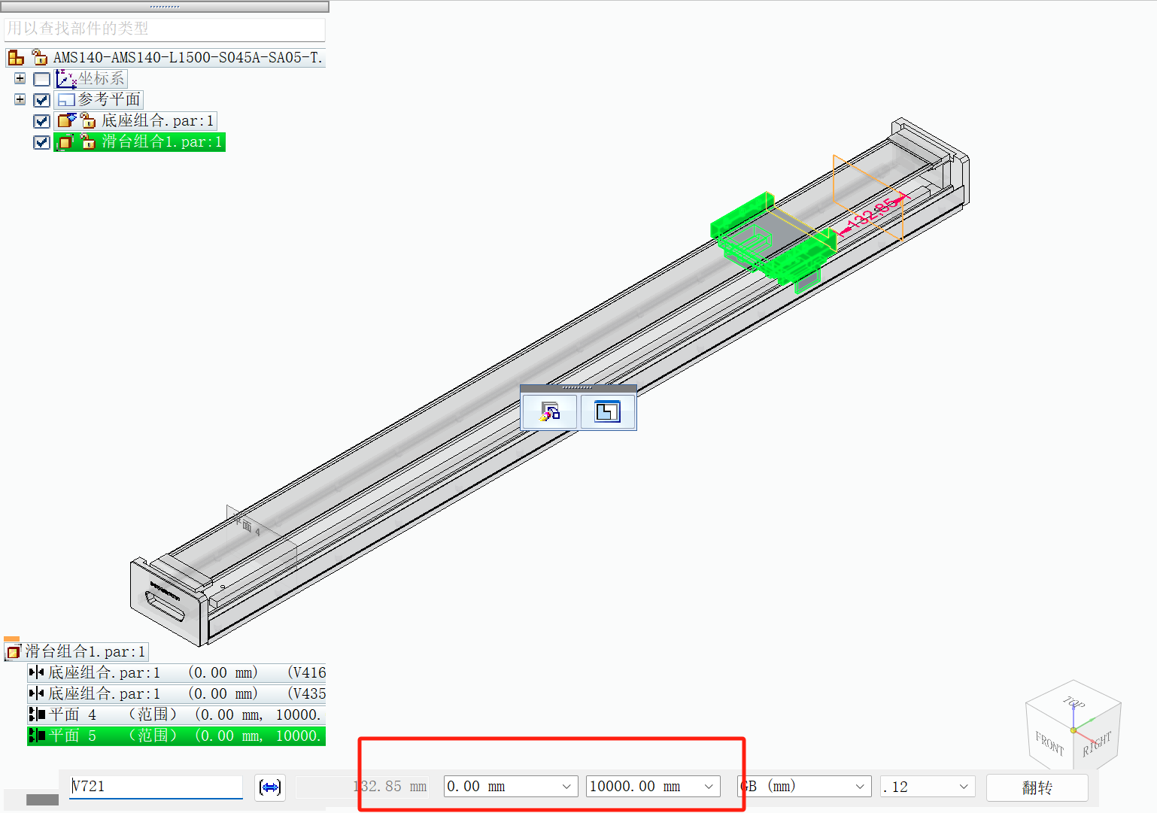1157x813 pixels.
Task: Expand the 参考平面 tree node
Action: (x=20, y=99)
